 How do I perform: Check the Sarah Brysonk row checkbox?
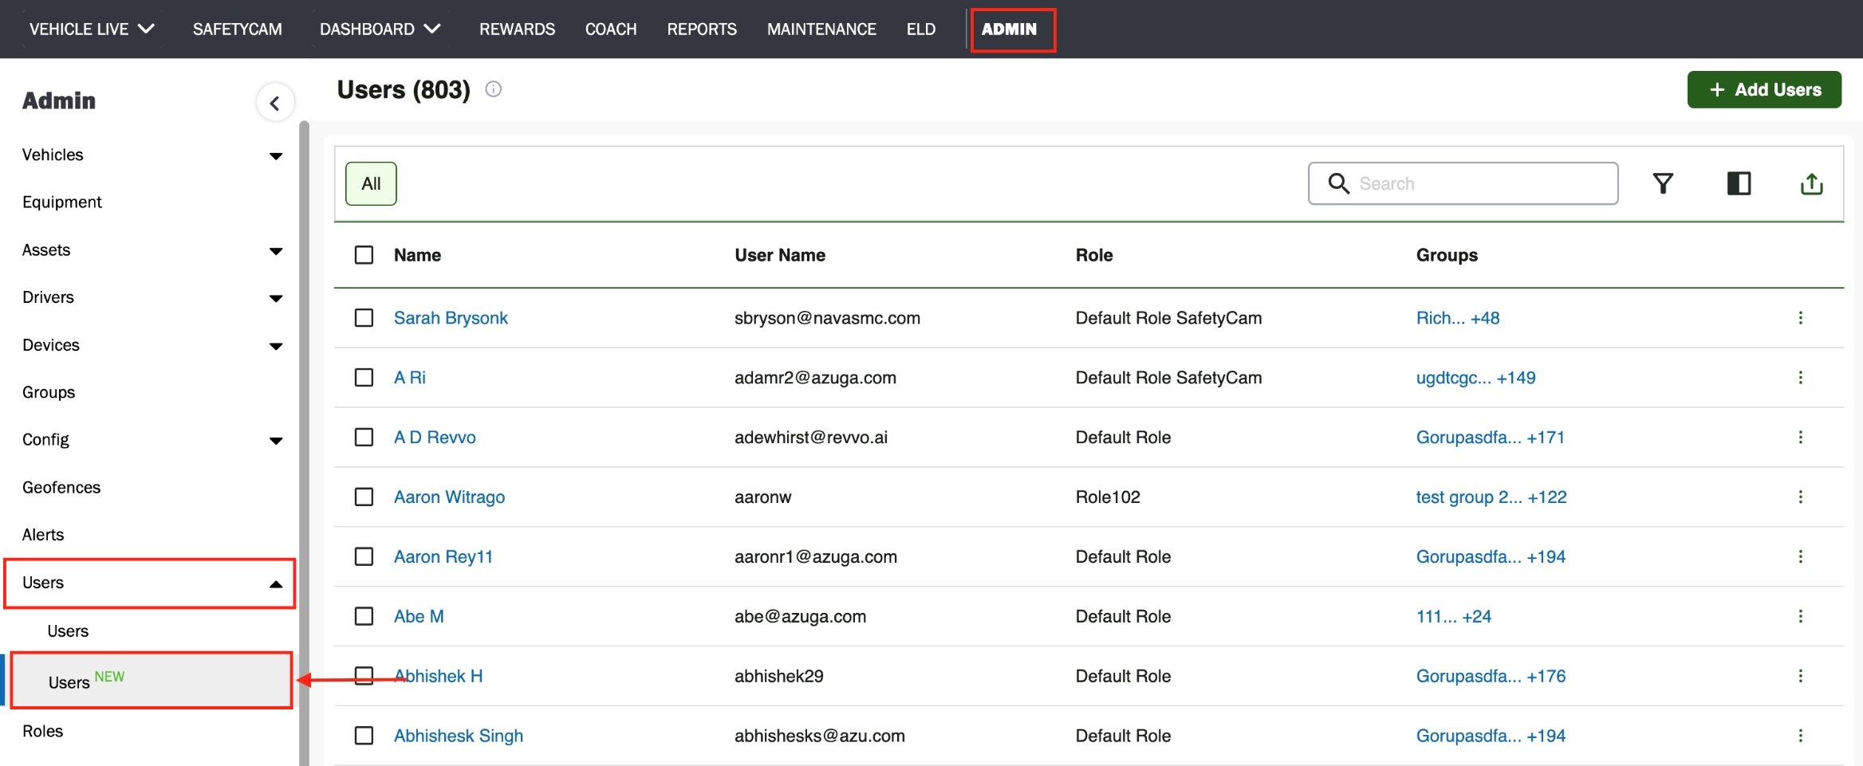click(364, 318)
